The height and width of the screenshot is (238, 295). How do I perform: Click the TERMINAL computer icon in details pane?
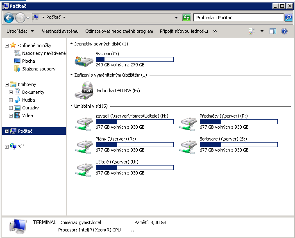pyautogui.click(x=18, y=227)
